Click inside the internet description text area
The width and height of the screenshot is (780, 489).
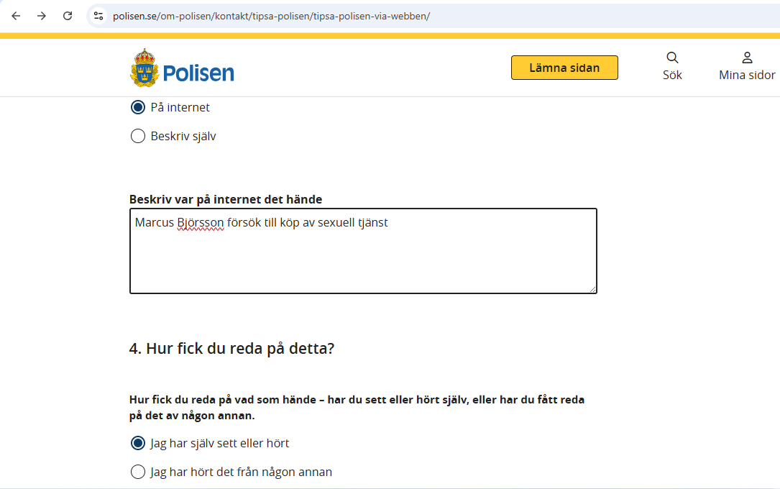pyautogui.click(x=363, y=259)
